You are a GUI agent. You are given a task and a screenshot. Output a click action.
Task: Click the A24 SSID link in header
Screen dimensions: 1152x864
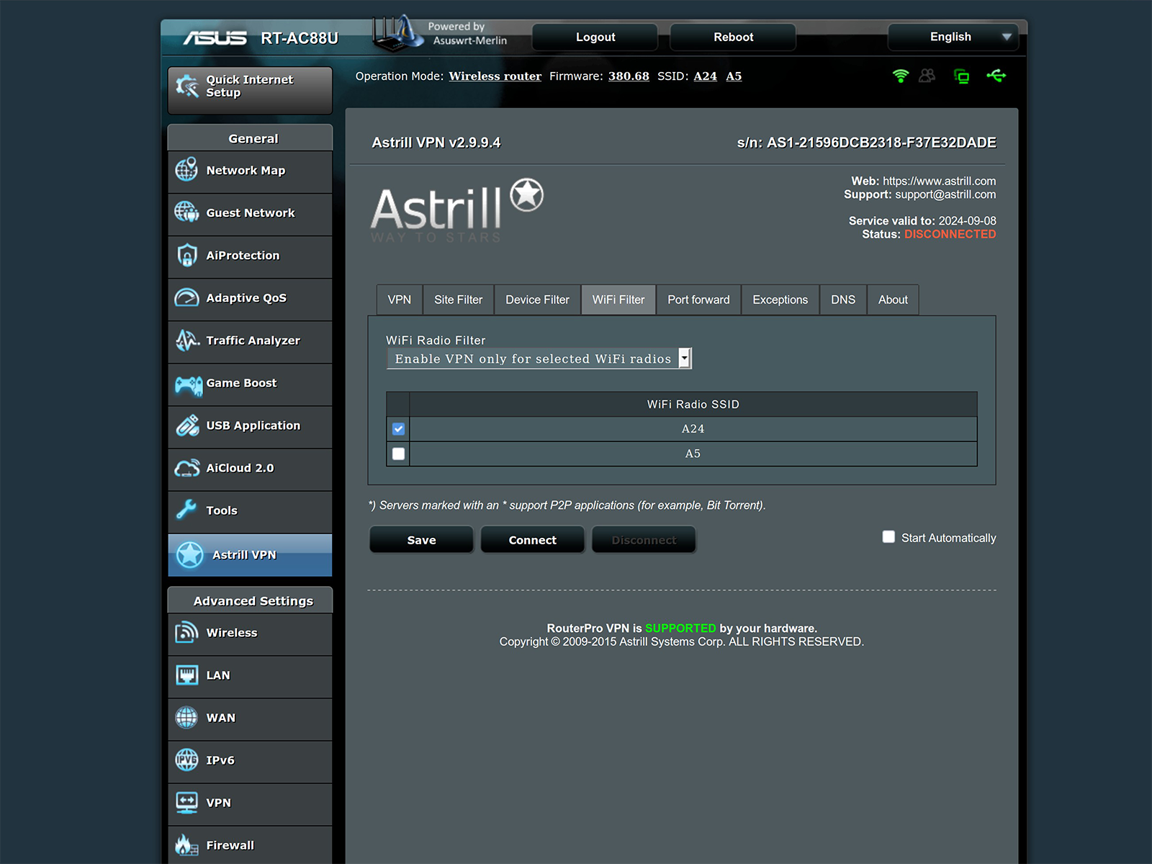pyautogui.click(x=706, y=76)
